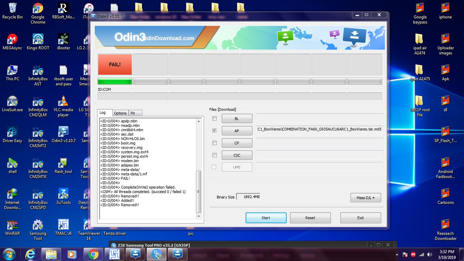Viewport: 464px width, 261px height.
Task: Click the AP file button
Action: coord(237,131)
